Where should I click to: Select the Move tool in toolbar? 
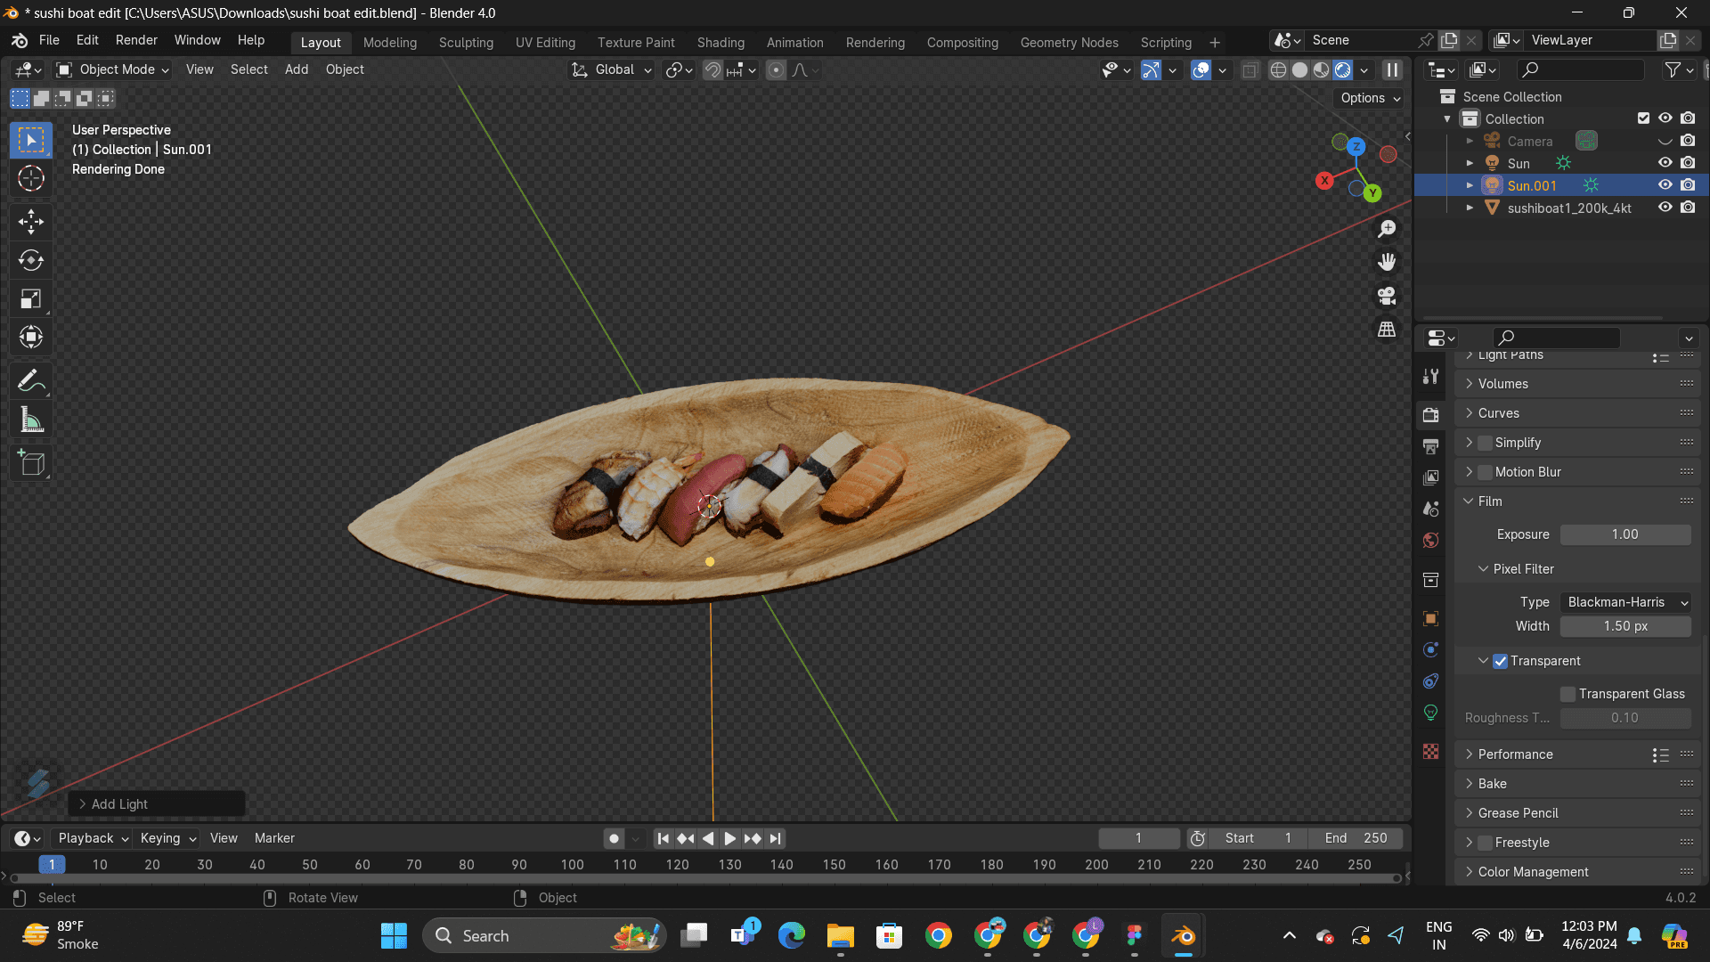click(x=31, y=221)
